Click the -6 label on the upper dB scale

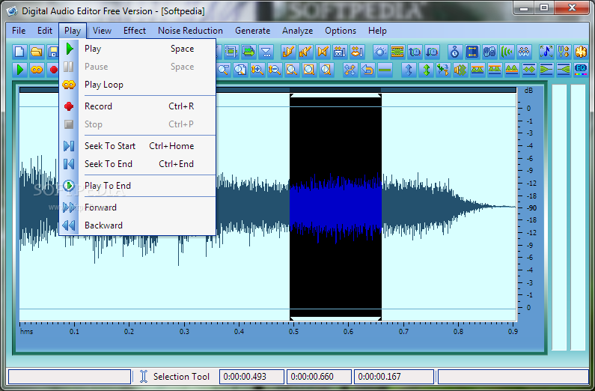point(530,158)
